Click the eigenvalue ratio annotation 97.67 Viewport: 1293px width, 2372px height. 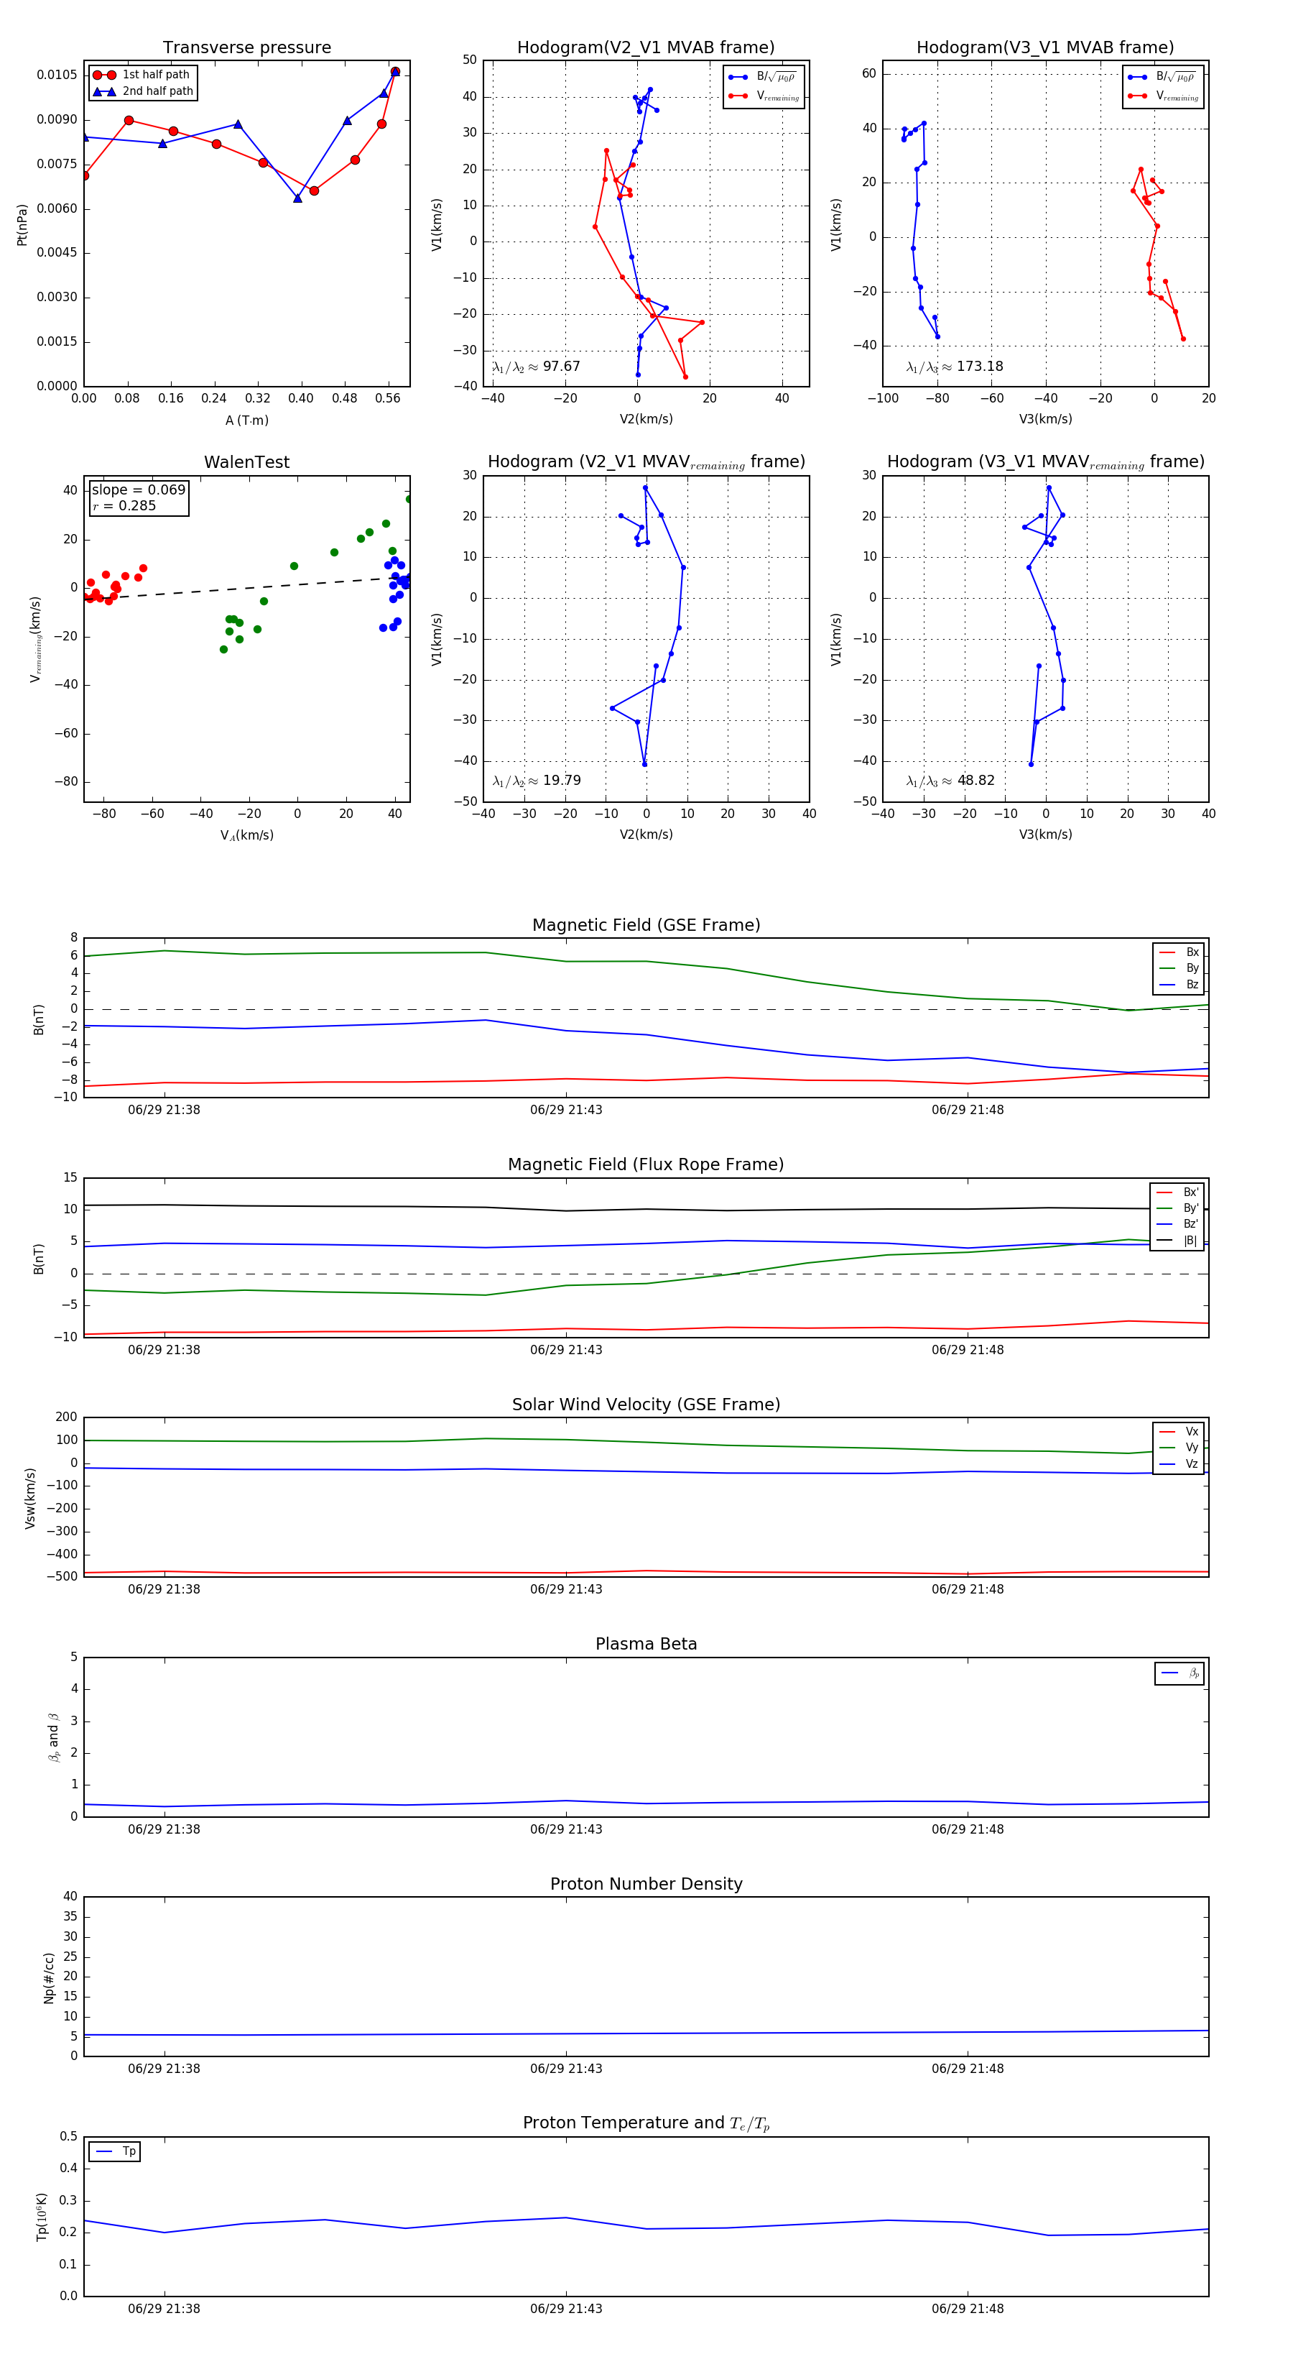pyautogui.click(x=537, y=367)
